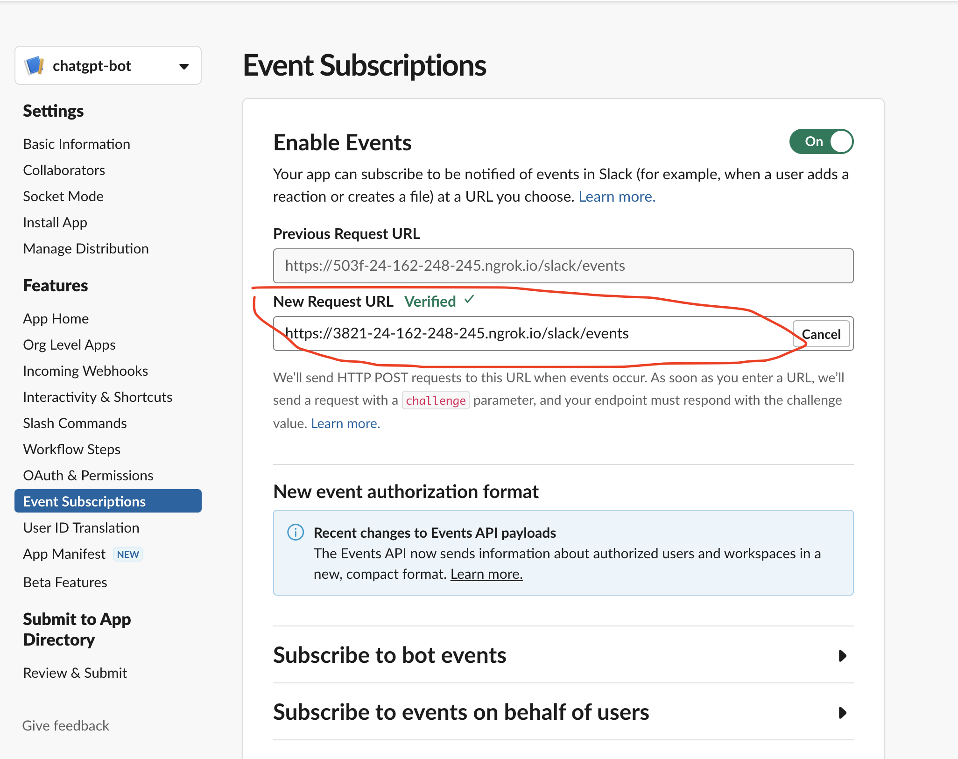Open Incoming Webhooks settings
The height and width of the screenshot is (759, 958).
click(85, 371)
